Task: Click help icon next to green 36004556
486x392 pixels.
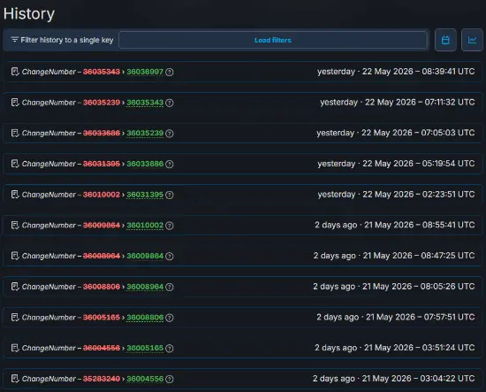Action: pos(170,380)
